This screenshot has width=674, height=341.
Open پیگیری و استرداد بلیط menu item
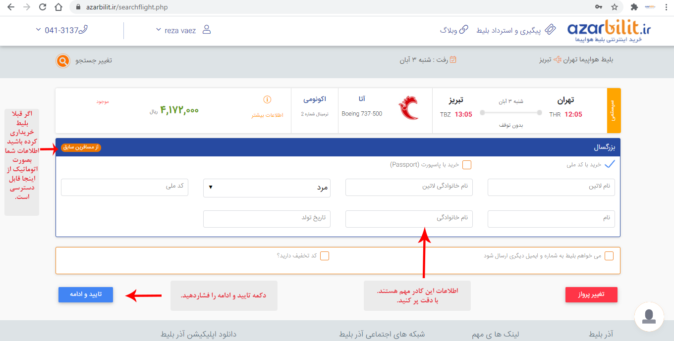coord(516,31)
